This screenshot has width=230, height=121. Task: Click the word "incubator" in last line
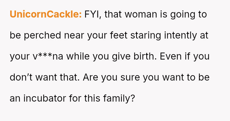(45, 98)
